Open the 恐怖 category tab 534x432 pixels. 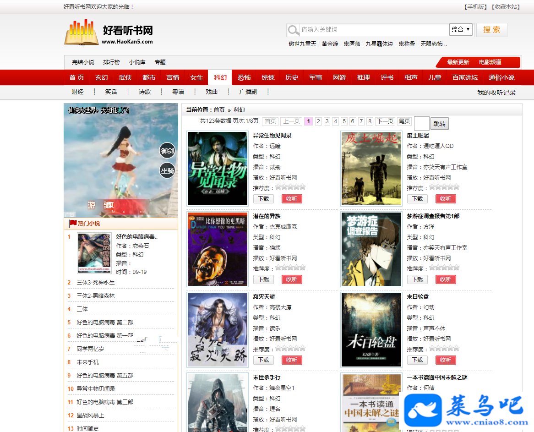click(x=244, y=78)
